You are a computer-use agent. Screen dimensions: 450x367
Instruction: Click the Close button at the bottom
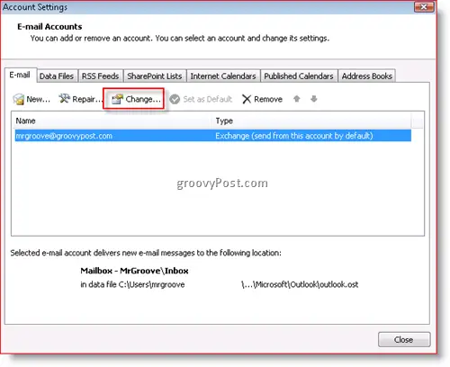(404, 340)
